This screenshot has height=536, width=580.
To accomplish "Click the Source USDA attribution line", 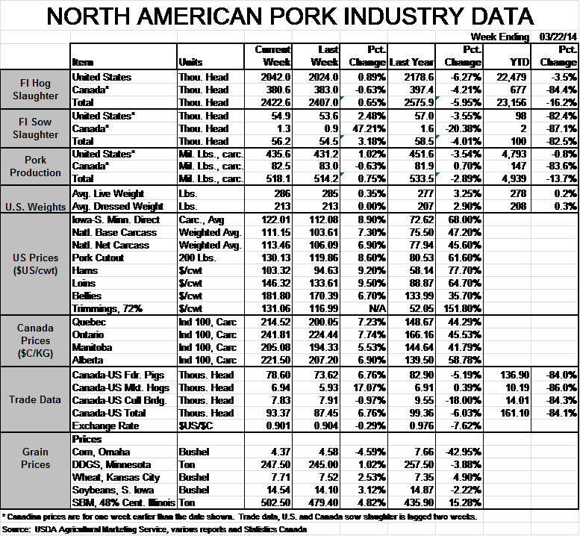I will (x=155, y=530).
